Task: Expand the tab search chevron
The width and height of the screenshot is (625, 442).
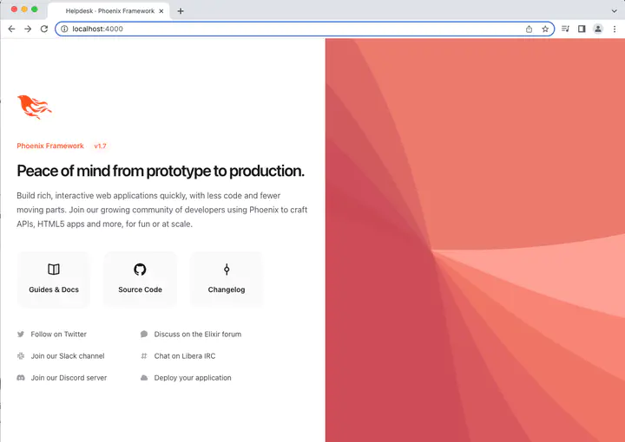Action: [615, 11]
